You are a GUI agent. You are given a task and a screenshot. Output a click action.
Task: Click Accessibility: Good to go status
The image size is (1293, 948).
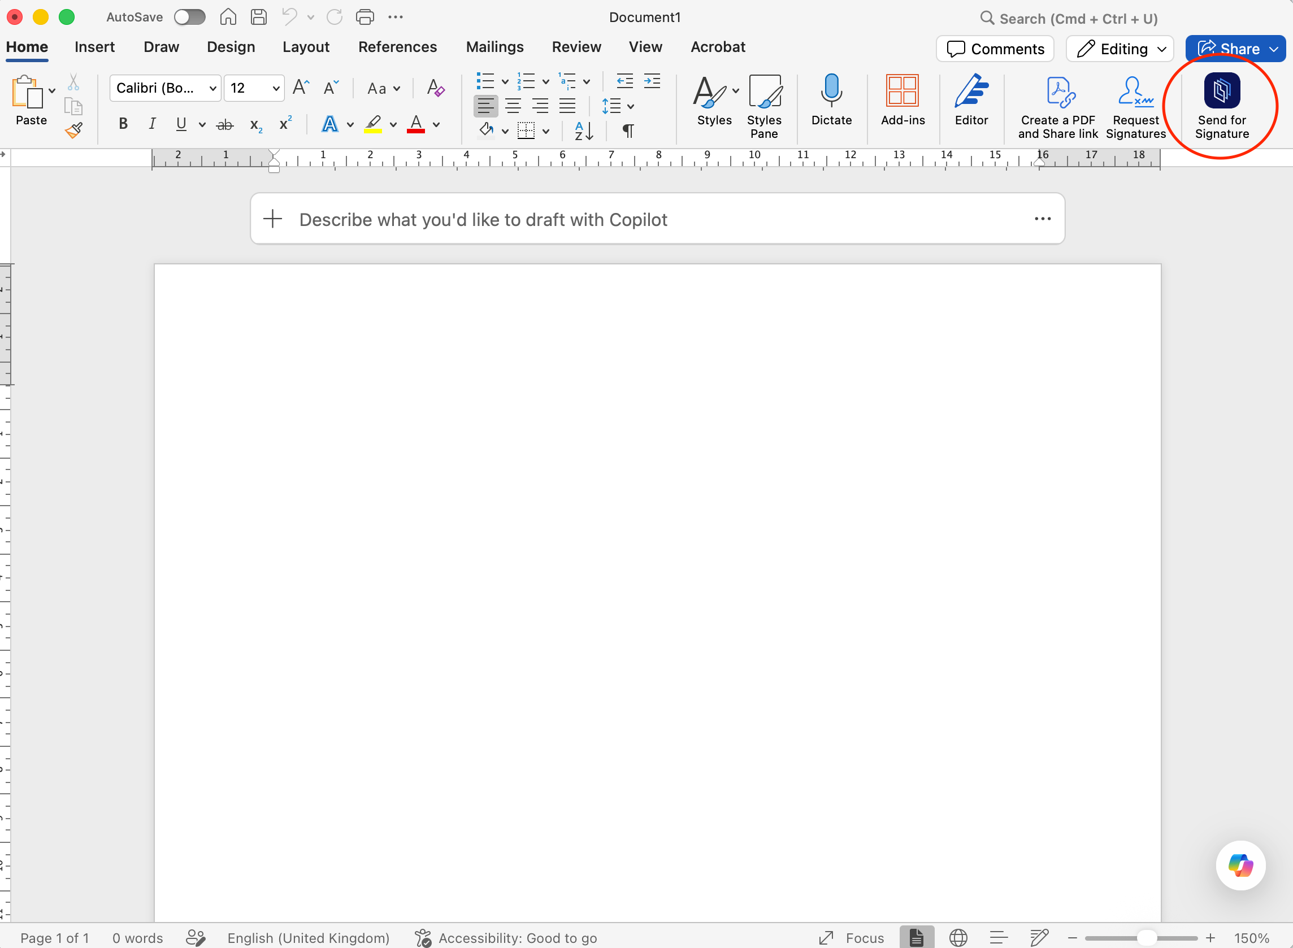[x=506, y=938]
